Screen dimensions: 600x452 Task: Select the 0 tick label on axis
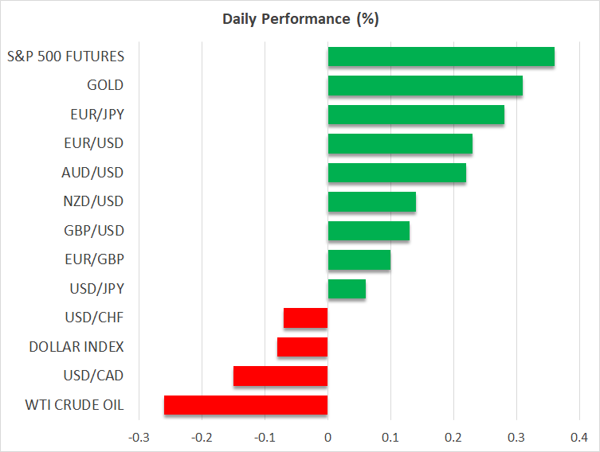pos(327,437)
